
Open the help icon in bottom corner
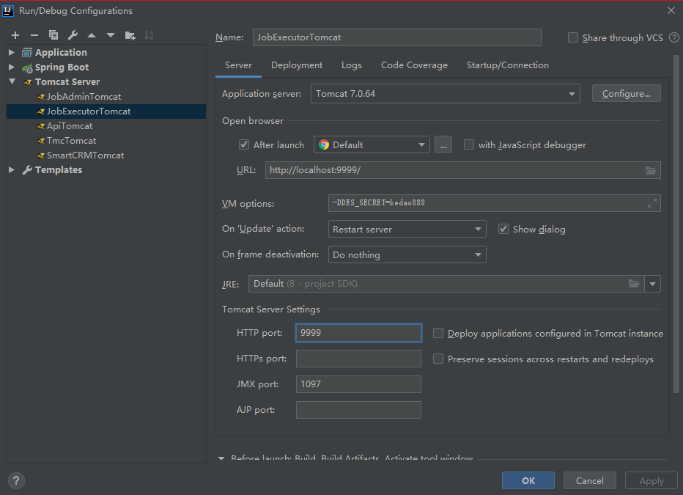click(x=15, y=480)
